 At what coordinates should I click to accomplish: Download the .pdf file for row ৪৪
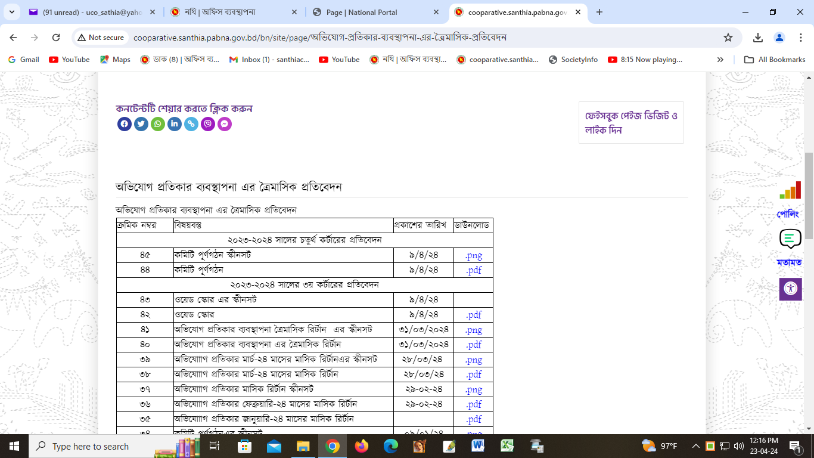(x=473, y=270)
